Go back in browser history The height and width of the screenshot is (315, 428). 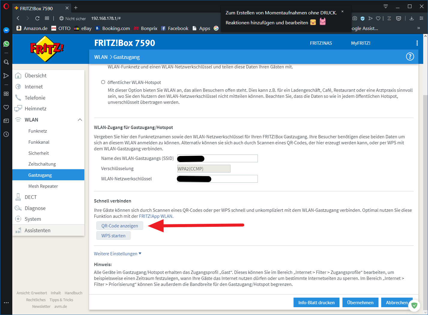coord(18,18)
